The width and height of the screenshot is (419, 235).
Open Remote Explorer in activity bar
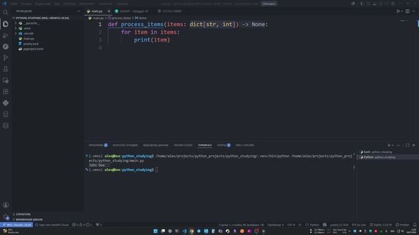click(x=6, y=80)
